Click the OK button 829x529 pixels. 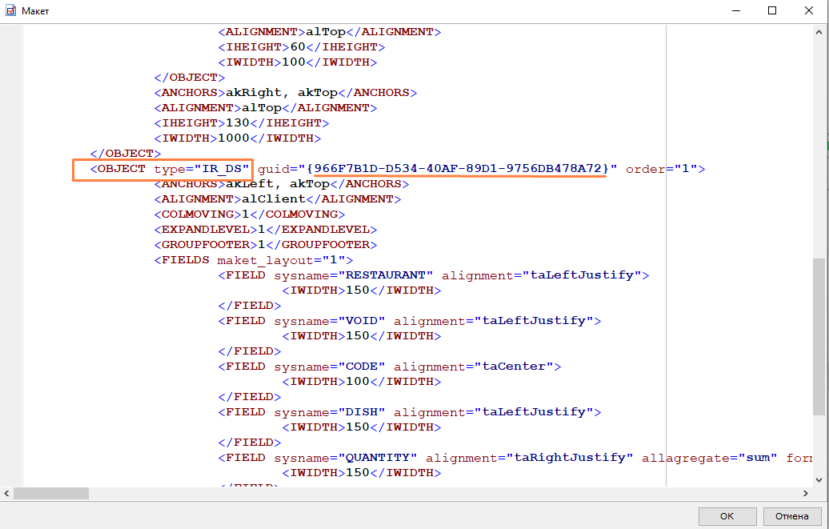727,516
